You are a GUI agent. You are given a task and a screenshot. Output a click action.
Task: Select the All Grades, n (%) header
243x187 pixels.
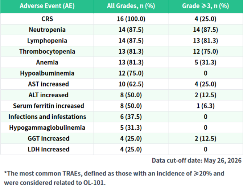coord(131,6)
